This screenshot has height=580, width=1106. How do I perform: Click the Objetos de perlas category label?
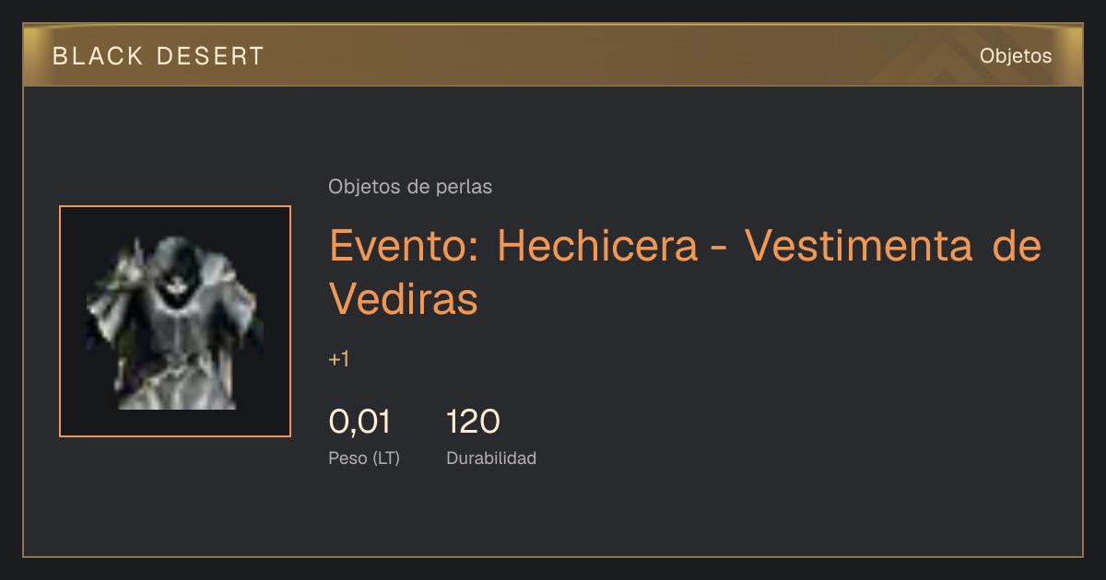[x=410, y=187]
